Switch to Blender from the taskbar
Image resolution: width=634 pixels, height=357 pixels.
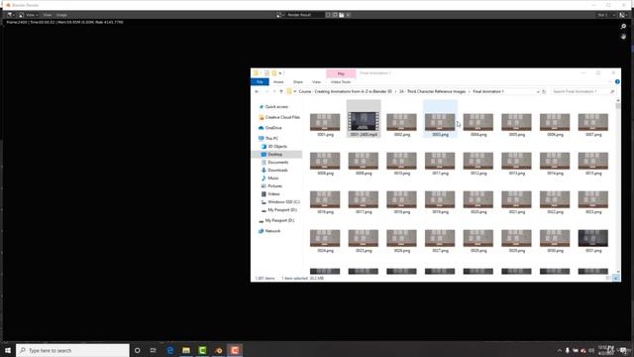click(218, 350)
